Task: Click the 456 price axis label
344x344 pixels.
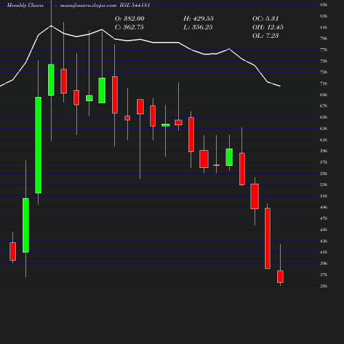Action: click(x=323, y=230)
